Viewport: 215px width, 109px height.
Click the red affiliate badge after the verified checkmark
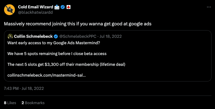[69, 7]
